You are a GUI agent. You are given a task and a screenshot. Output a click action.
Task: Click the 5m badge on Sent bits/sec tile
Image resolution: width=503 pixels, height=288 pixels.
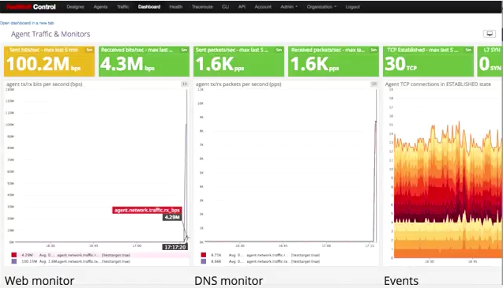pyautogui.click(x=89, y=50)
